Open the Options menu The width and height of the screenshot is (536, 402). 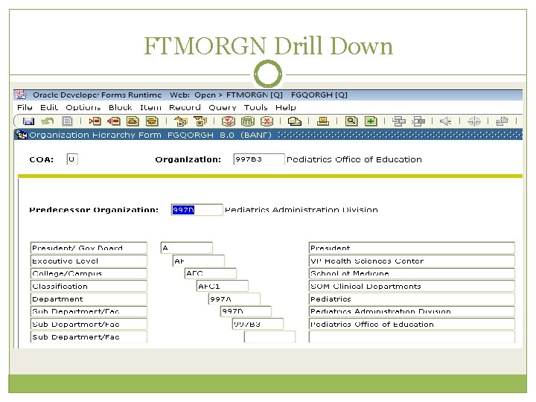tap(83, 107)
